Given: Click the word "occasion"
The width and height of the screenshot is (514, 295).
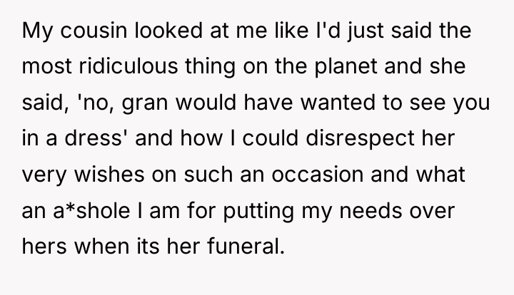Looking at the screenshot, I should [x=317, y=175].
